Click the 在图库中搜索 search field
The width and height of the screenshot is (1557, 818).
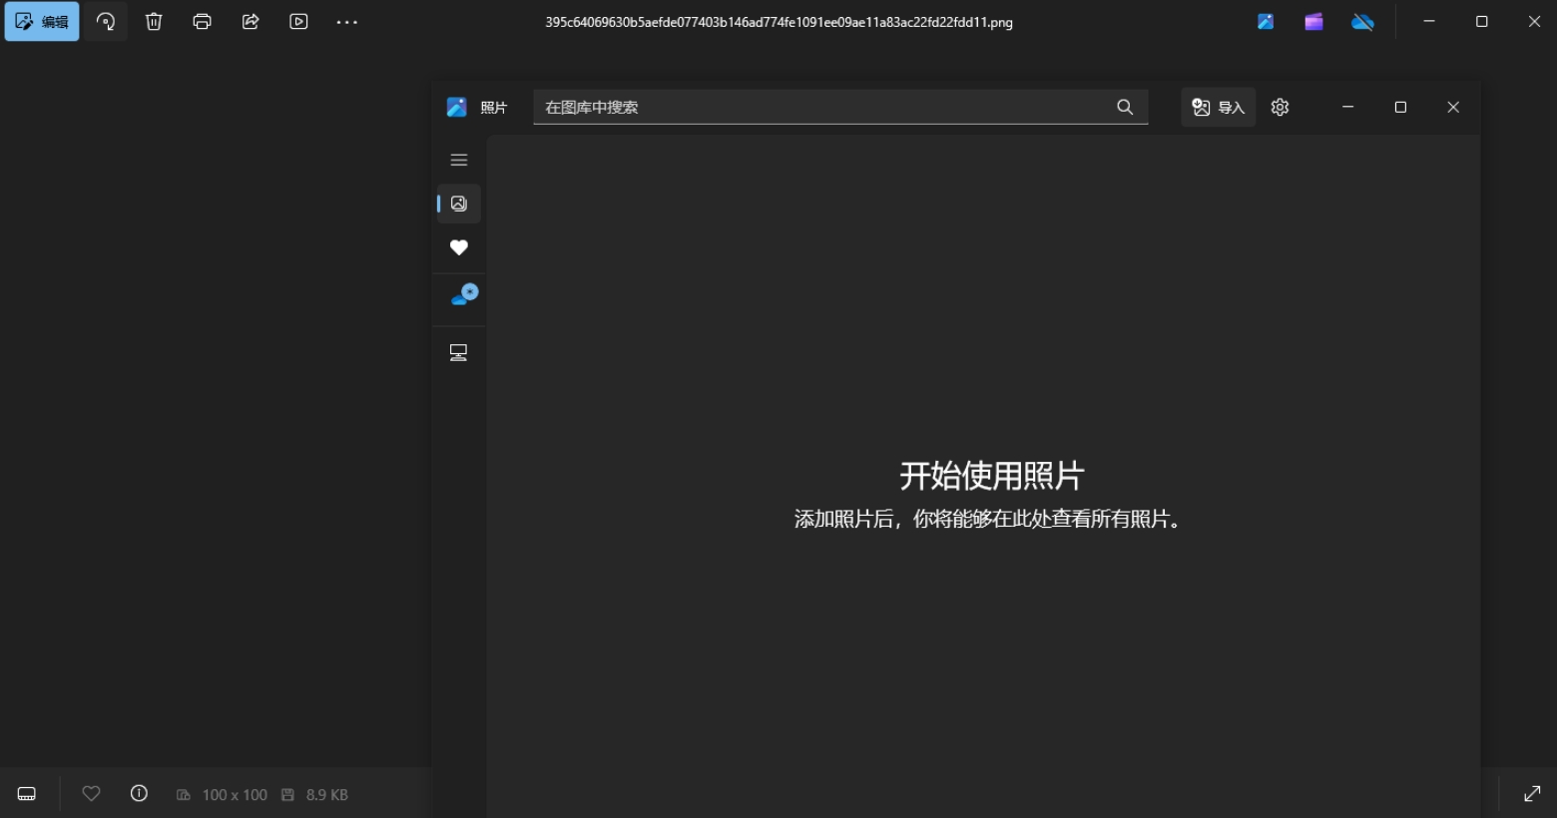click(x=840, y=107)
